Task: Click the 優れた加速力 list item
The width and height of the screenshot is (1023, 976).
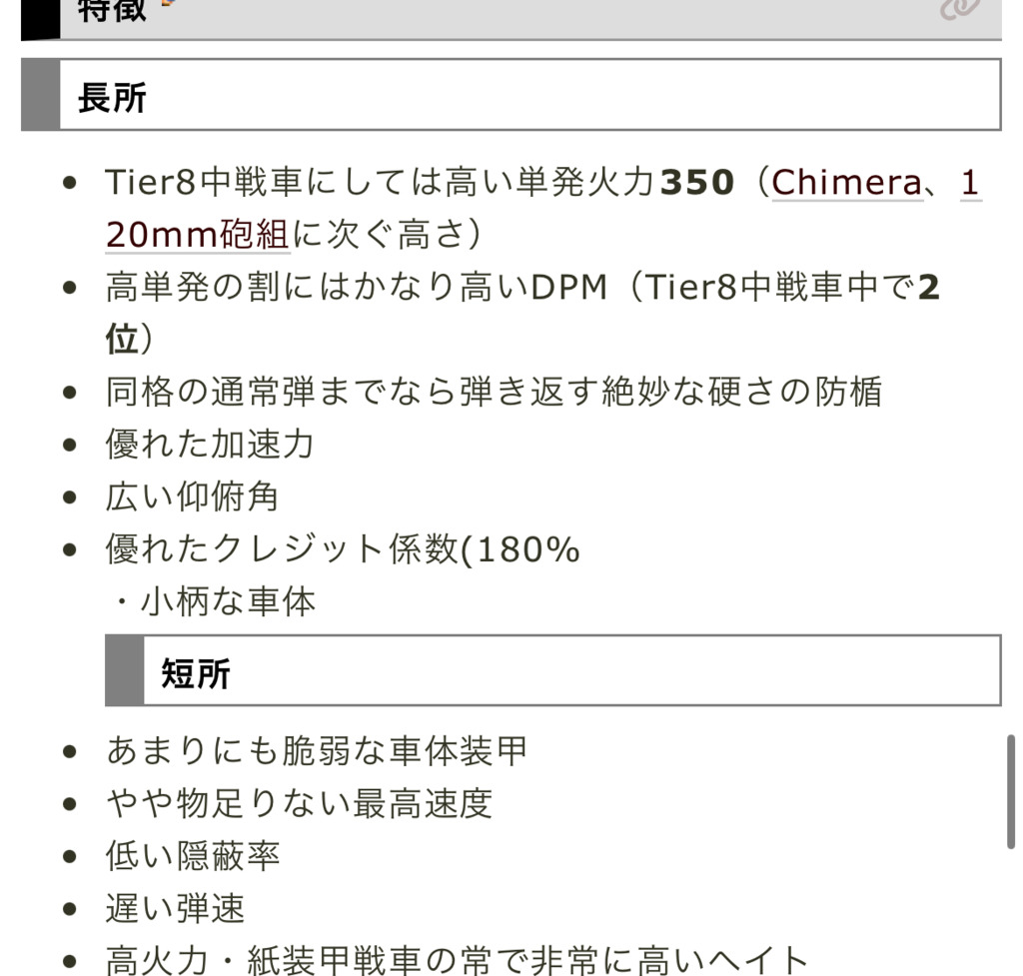Action: 210,444
